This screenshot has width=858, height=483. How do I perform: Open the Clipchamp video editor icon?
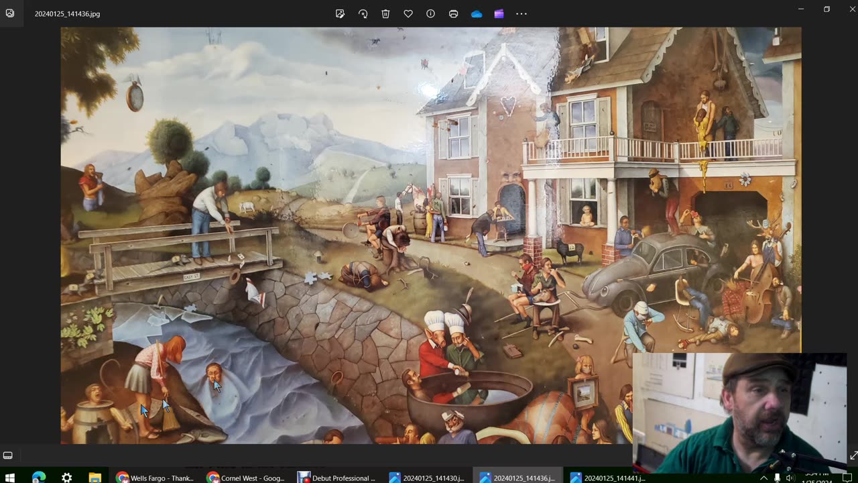[x=499, y=13]
